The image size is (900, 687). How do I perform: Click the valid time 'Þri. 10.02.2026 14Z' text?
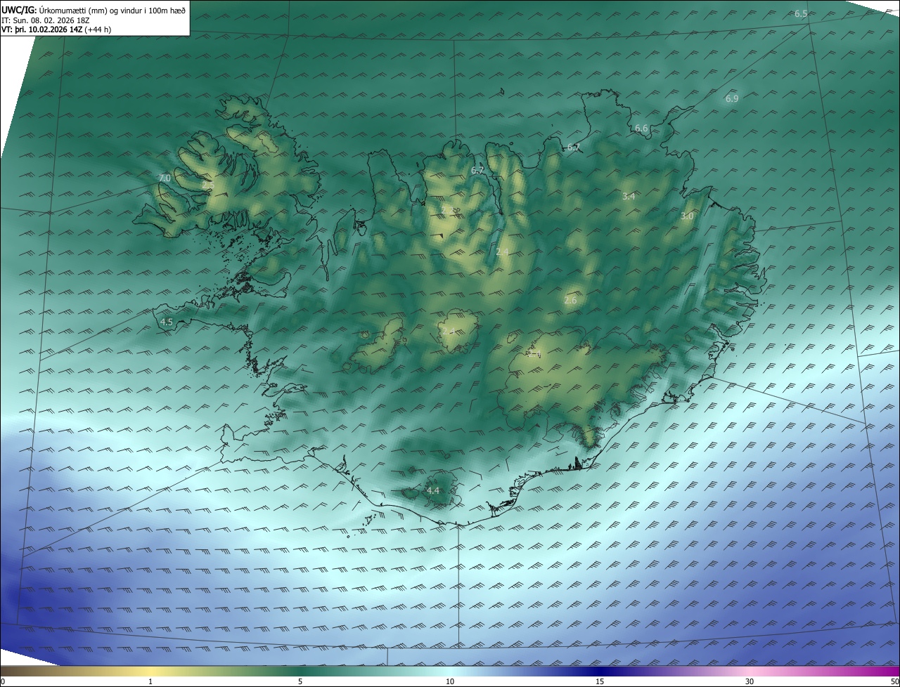point(47,30)
